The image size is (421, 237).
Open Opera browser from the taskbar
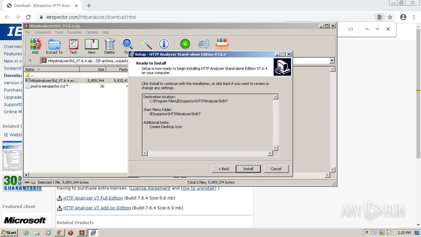70,233
